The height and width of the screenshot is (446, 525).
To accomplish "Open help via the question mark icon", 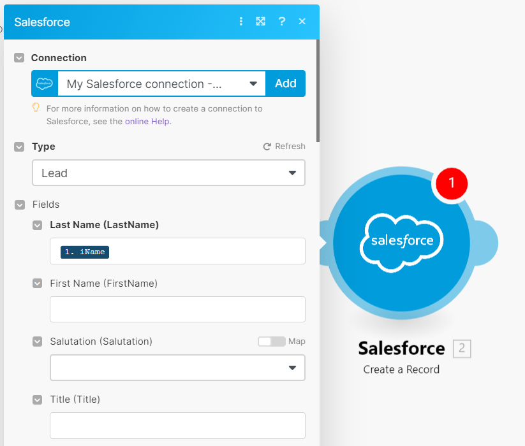I will point(282,22).
